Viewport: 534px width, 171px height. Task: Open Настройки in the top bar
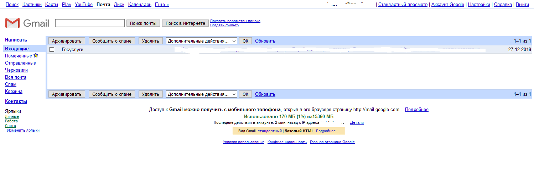tap(479, 5)
